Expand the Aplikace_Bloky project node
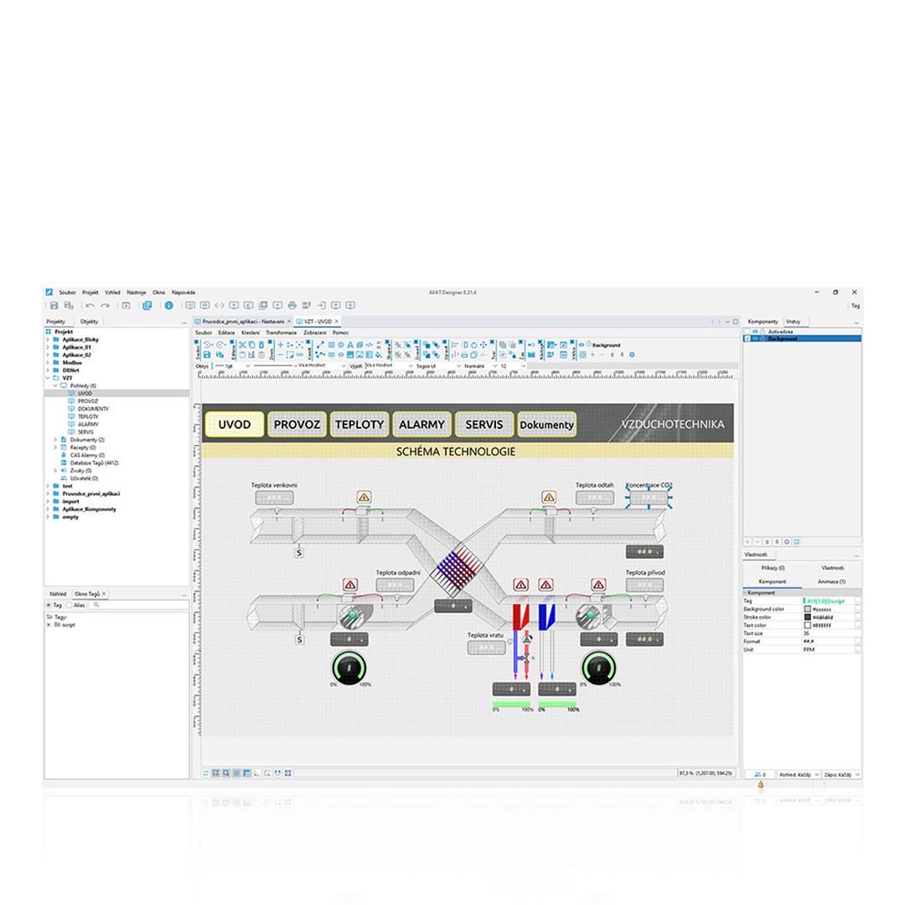The height and width of the screenshot is (905, 905). click(48, 339)
